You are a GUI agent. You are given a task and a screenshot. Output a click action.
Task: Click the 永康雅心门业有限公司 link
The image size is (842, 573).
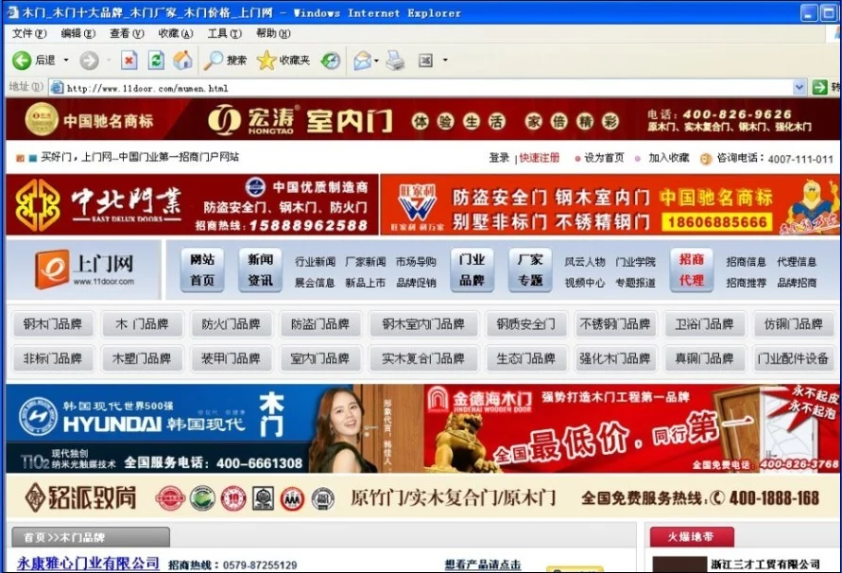[88, 563]
